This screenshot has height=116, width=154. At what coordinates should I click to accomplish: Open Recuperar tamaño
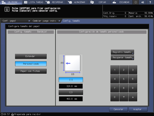pos(122,57)
